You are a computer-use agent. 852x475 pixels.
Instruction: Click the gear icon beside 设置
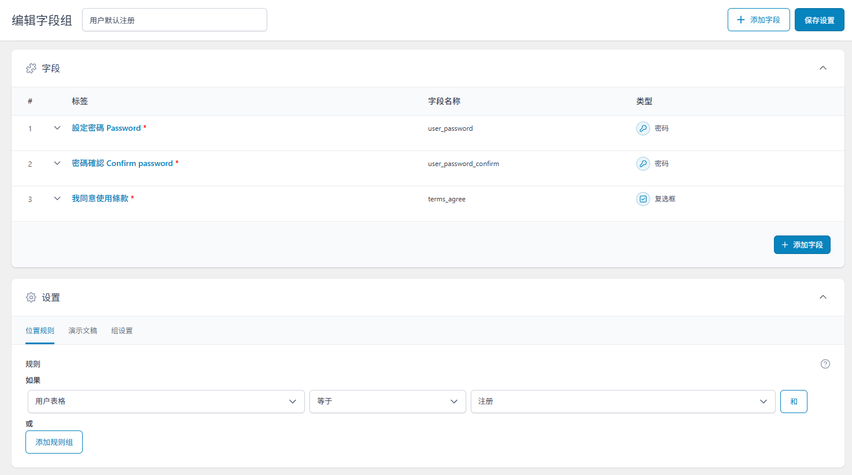31,297
